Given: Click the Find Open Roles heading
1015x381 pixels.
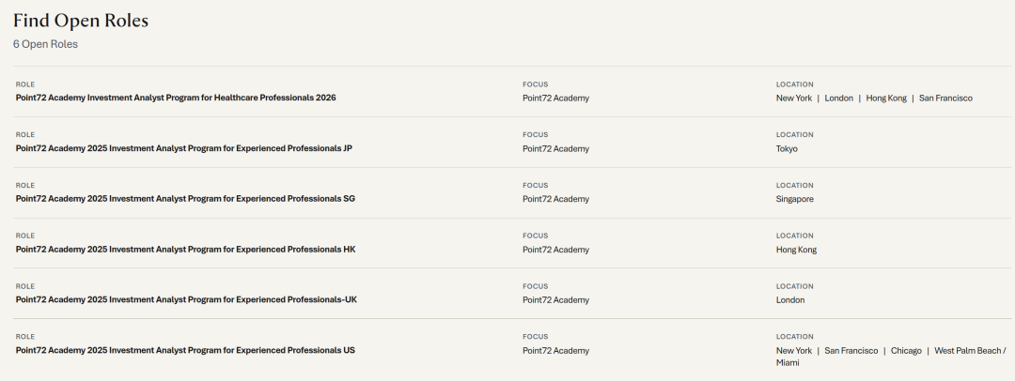Looking at the screenshot, I should click(x=81, y=21).
